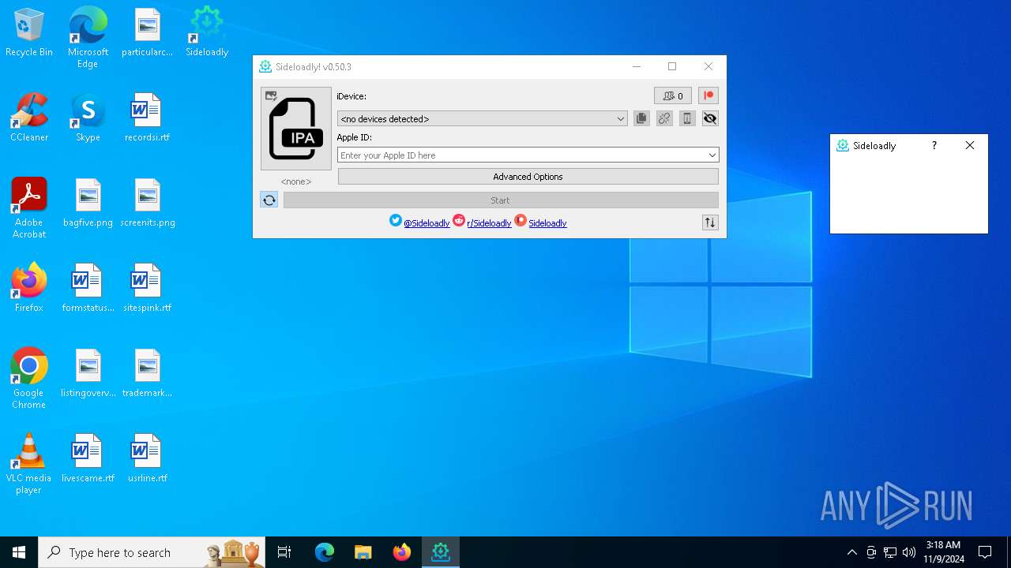Select the Firefox desktop icon
Viewport: 1011px width, 568px height.
point(29,288)
